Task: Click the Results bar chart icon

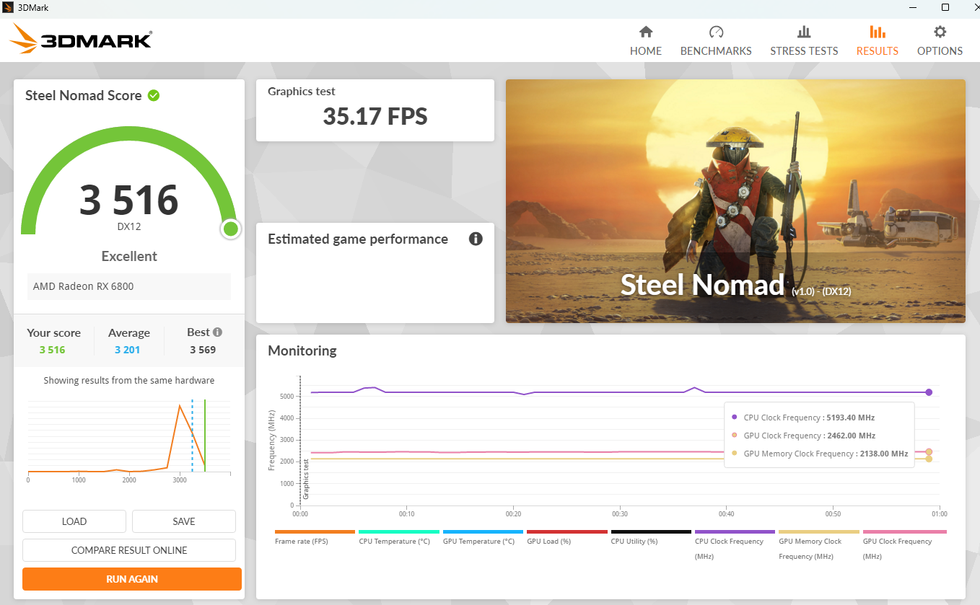Action: point(878,32)
